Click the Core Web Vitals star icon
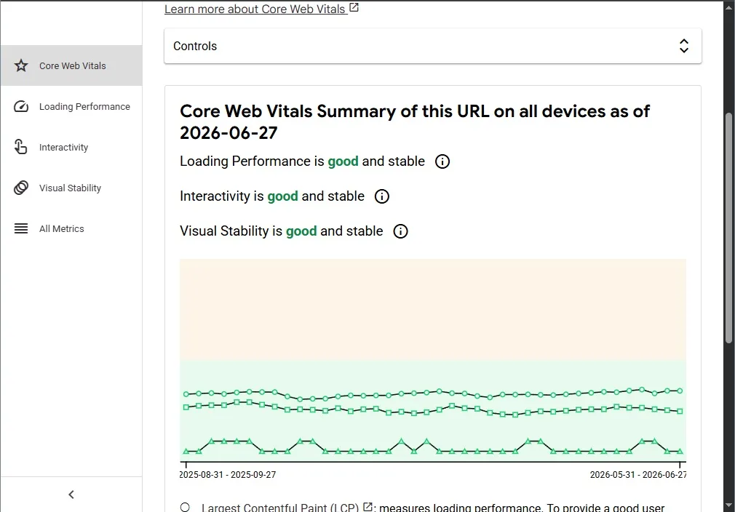Image resolution: width=735 pixels, height=512 pixels. pos(20,65)
